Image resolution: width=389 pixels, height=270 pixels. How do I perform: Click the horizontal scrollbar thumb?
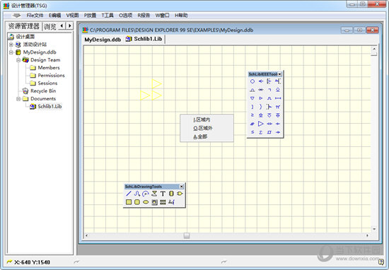[x=187, y=235]
